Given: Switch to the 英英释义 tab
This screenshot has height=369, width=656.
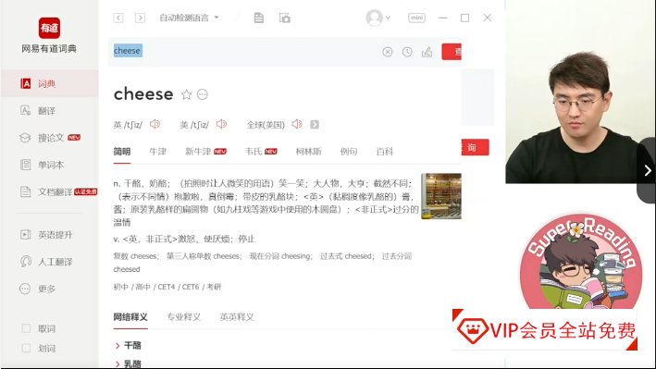Looking at the screenshot, I should pyautogui.click(x=237, y=317).
